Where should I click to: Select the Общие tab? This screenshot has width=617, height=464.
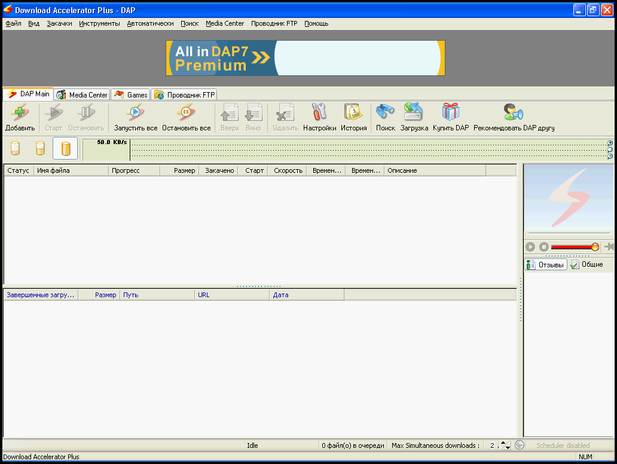[587, 264]
